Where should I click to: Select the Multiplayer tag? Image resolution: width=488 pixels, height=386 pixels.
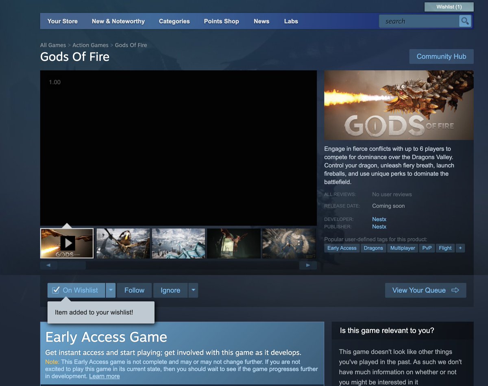point(403,248)
